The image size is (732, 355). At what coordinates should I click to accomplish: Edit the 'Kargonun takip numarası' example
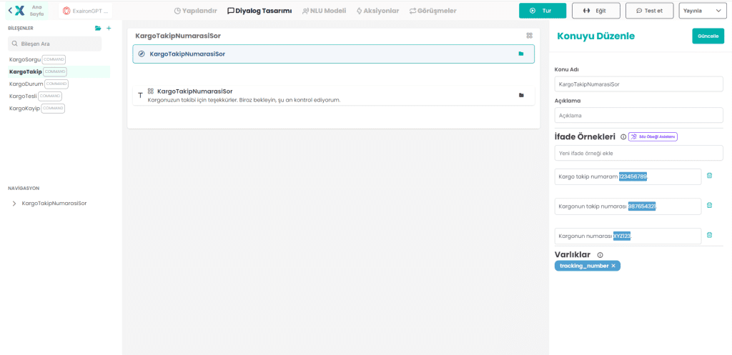coord(628,206)
